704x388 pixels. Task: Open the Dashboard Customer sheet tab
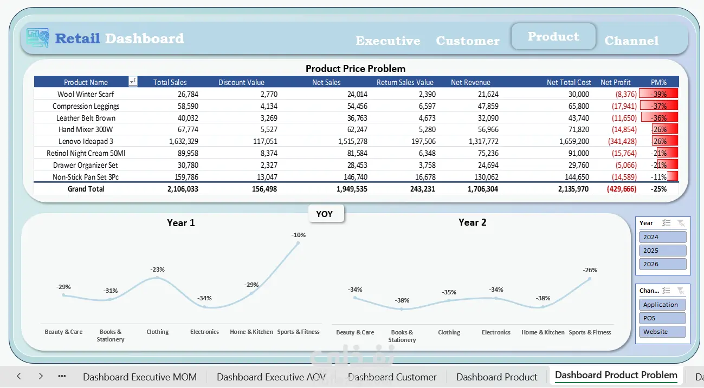point(392,377)
